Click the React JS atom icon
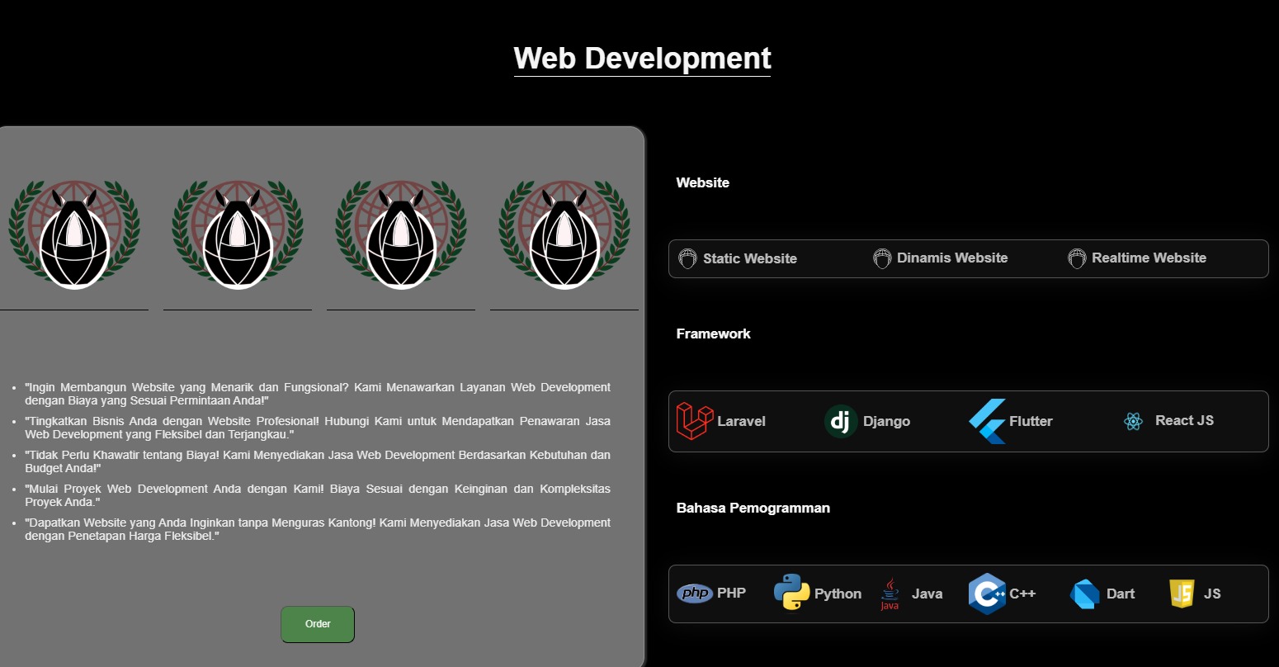The image size is (1279, 667). [1134, 421]
